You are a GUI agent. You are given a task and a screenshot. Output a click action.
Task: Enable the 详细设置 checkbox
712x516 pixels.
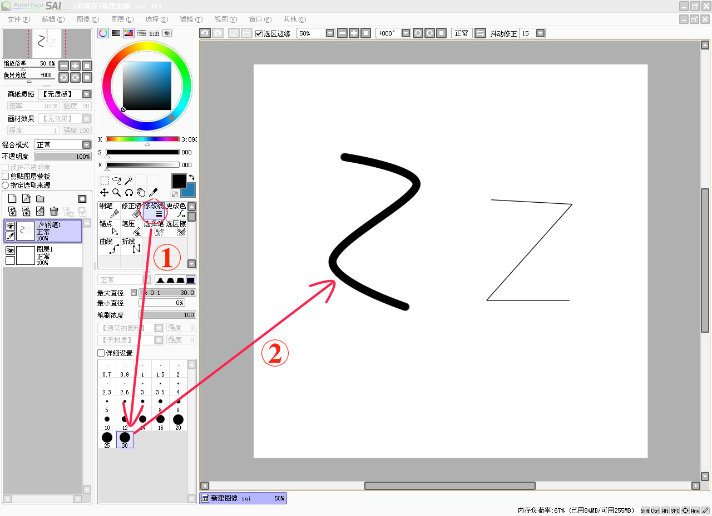coord(101,353)
